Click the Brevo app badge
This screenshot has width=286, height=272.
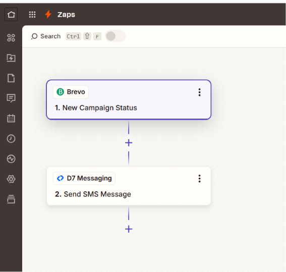coord(71,92)
